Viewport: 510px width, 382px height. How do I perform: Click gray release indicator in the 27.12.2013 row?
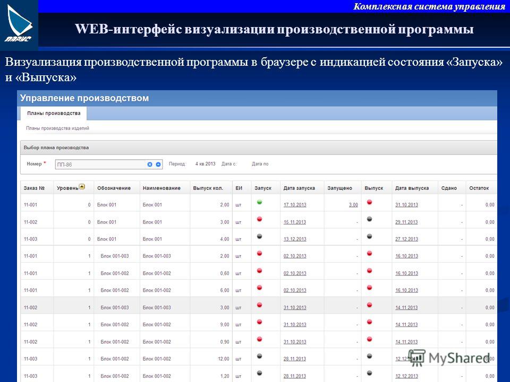369,237
